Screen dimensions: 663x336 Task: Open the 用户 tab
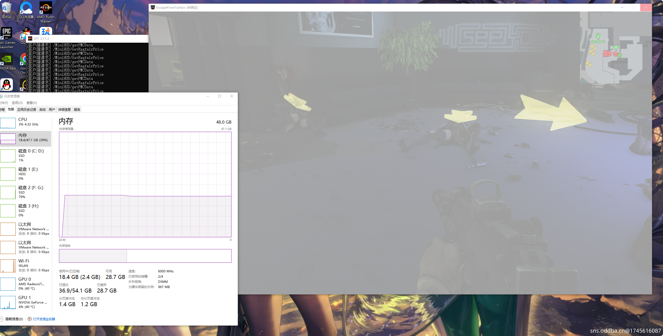click(x=52, y=109)
